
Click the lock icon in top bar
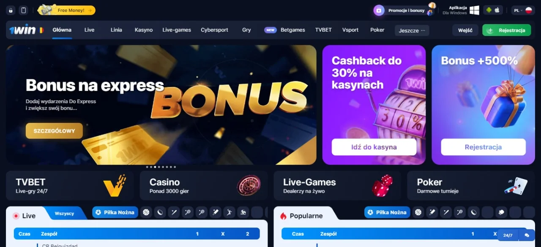pyautogui.click(x=11, y=10)
